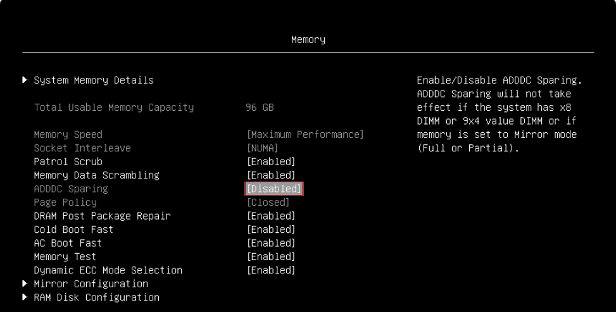
Task: Open RAM Disk Configuration submenu
Action: point(96,297)
